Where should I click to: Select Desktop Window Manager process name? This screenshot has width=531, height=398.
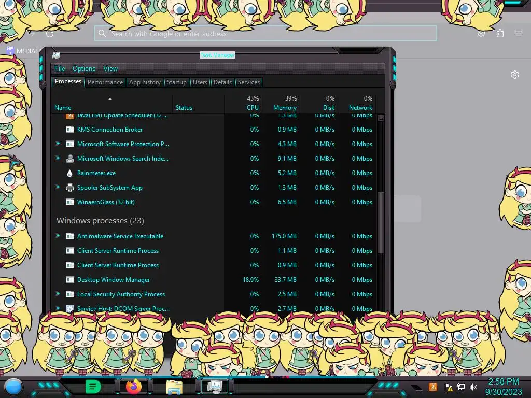pyautogui.click(x=114, y=280)
